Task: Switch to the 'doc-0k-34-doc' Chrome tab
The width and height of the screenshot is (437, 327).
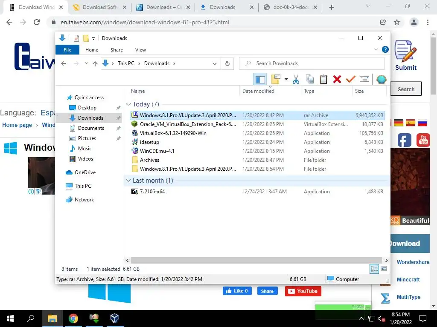Action: tap(290, 7)
